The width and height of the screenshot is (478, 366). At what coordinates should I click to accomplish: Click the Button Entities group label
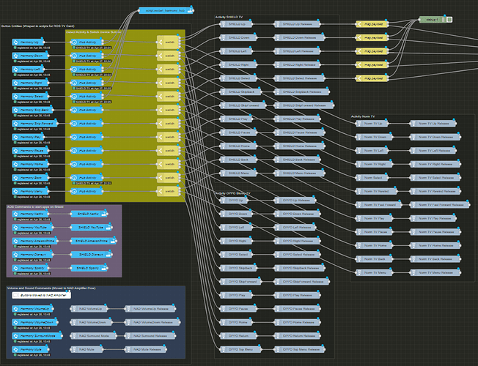(x=38, y=26)
